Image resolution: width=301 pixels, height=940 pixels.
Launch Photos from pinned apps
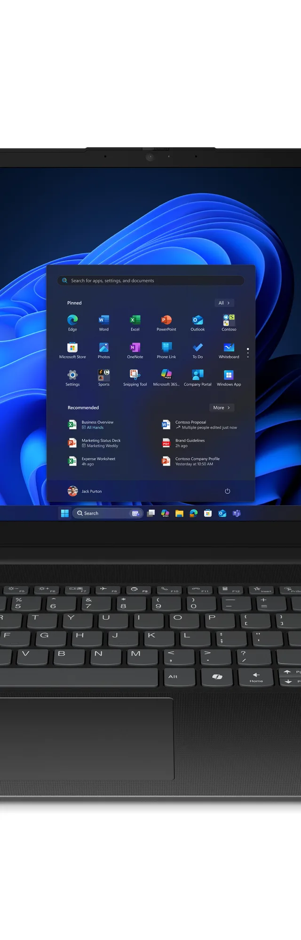(104, 350)
